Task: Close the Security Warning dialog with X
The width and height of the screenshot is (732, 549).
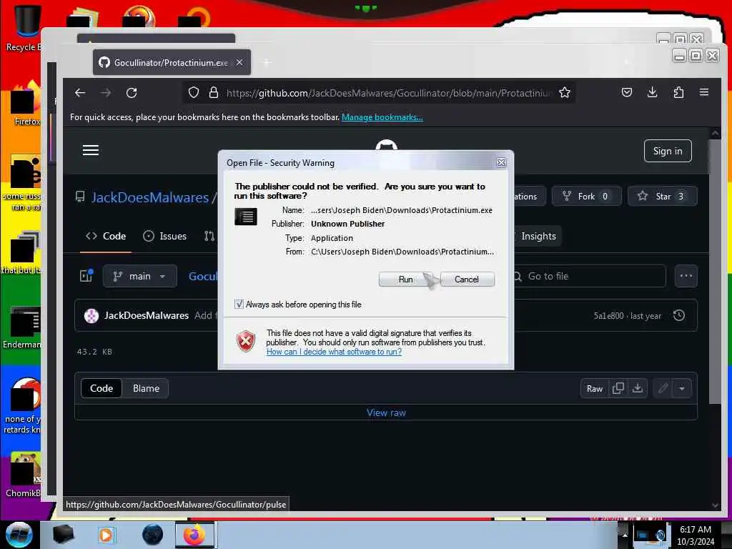Action: click(x=501, y=162)
